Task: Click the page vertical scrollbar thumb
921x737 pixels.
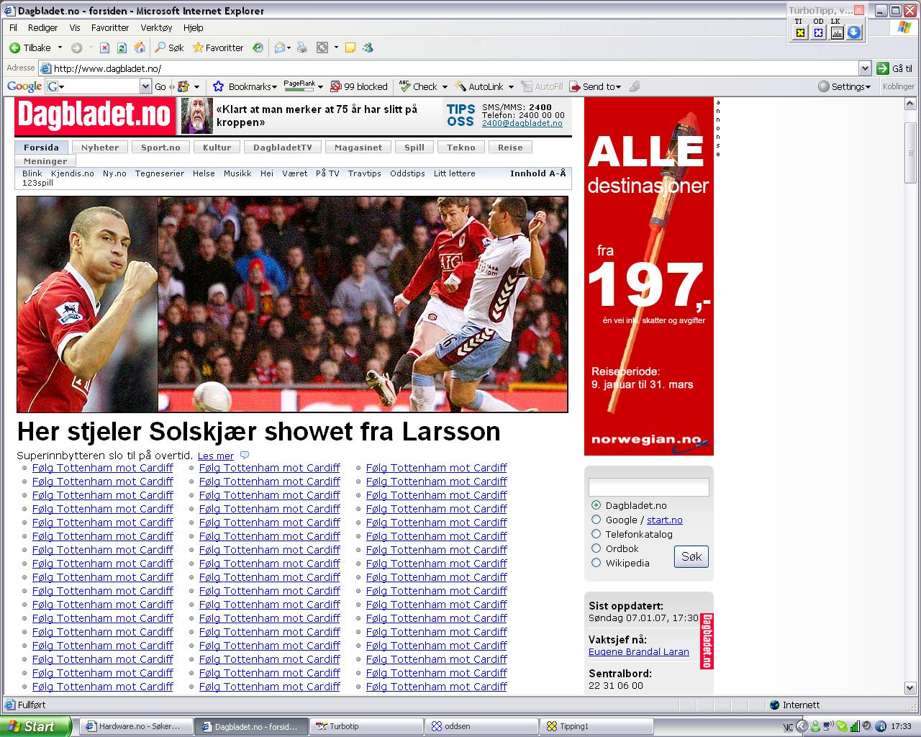Action: tap(911, 153)
